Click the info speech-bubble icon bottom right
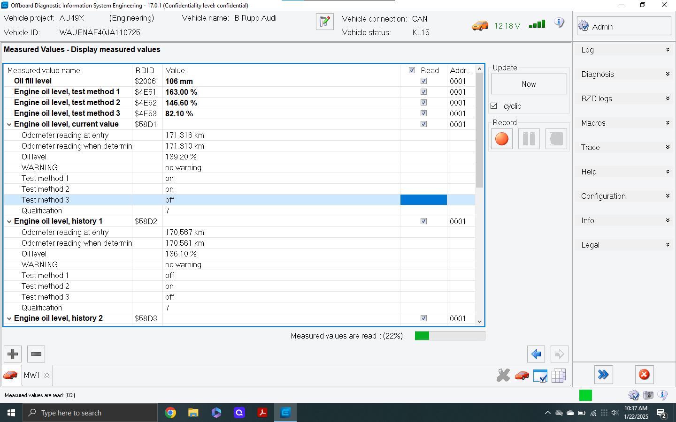676x422 pixels. [x=662, y=395]
